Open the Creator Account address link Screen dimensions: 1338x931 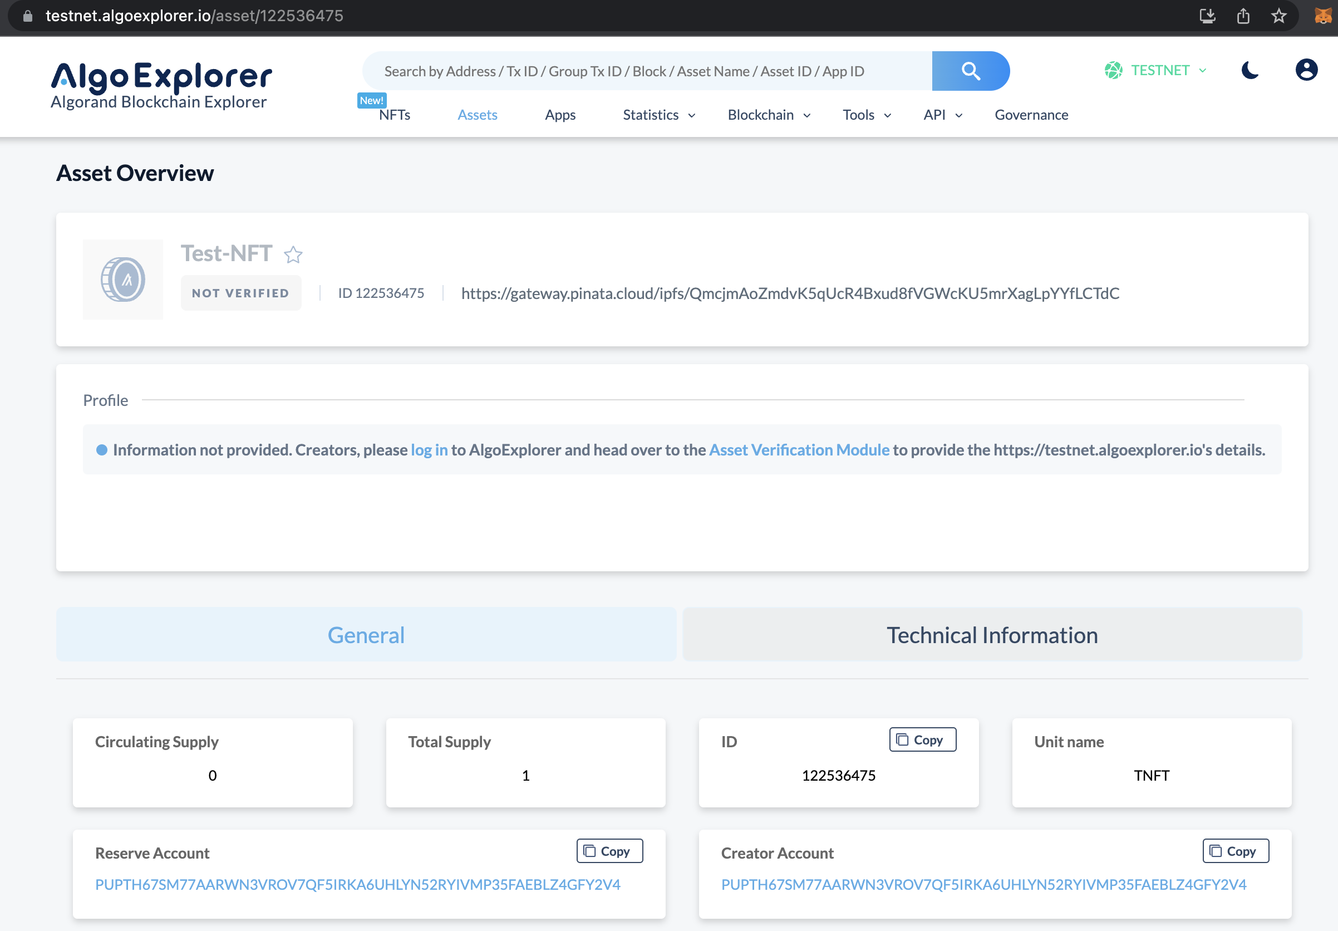tap(983, 884)
